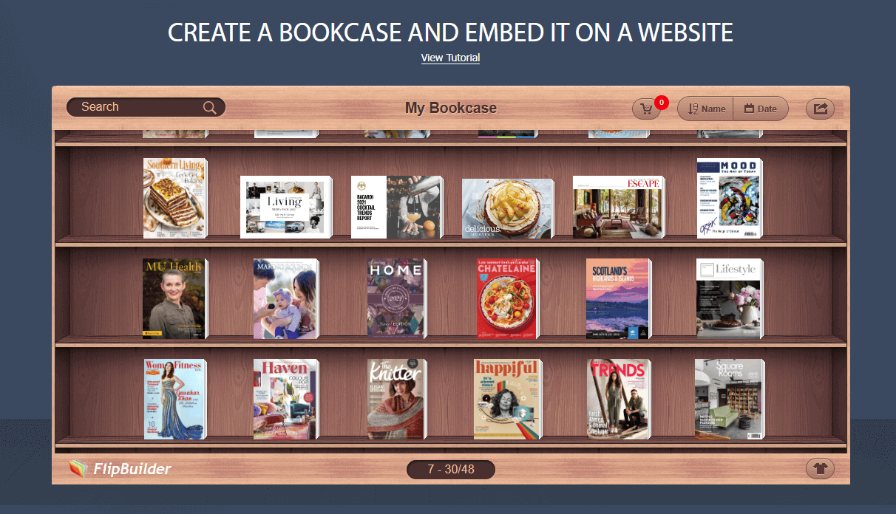Viewport: 896px width, 514px height.
Task: Open the Scotland's Highlands & Islands book
Action: tap(619, 298)
